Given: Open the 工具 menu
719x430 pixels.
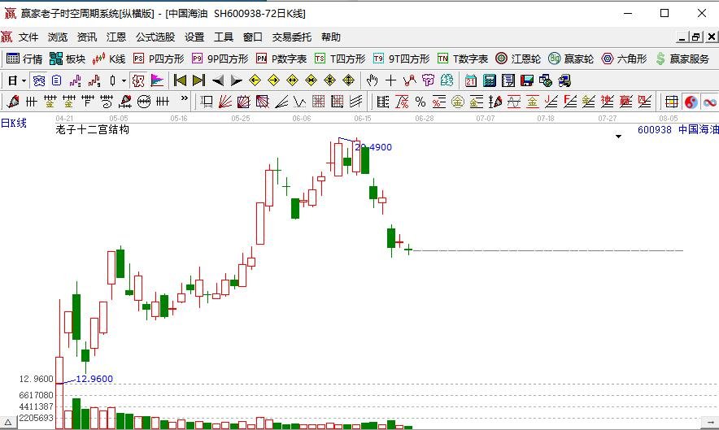Looking at the screenshot, I should pos(224,37).
